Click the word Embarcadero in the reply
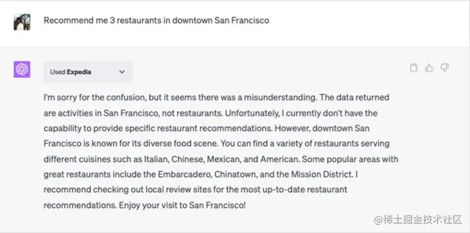The height and width of the screenshot is (233, 470). [185, 174]
